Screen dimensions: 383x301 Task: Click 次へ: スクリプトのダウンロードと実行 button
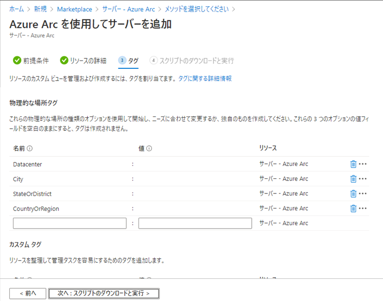tap(104, 293)
